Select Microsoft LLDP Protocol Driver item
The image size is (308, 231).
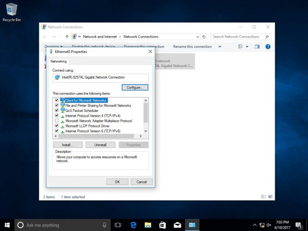87,126
